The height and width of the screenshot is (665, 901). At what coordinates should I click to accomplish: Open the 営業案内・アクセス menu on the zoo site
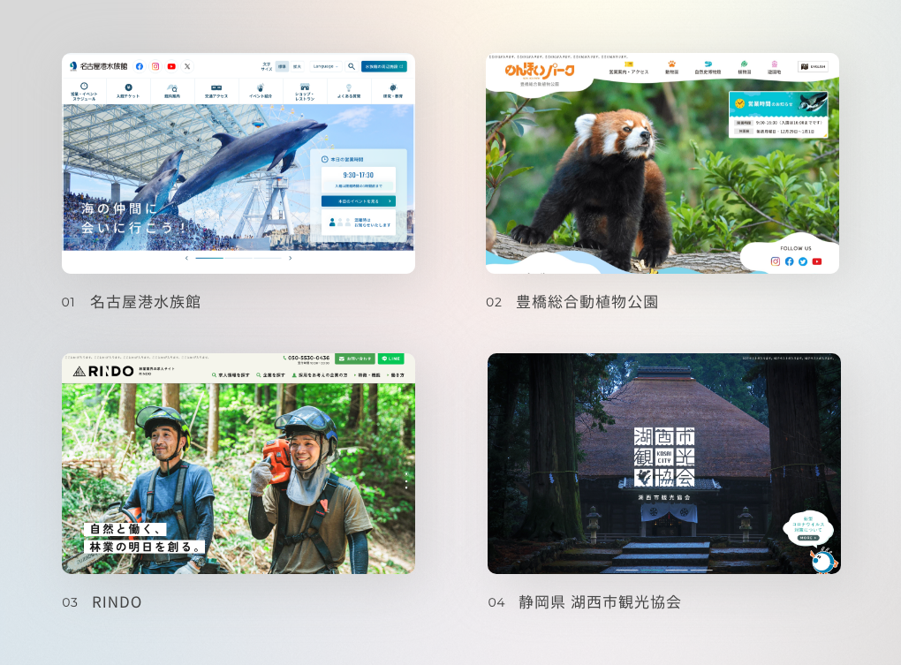coord(629,68)
